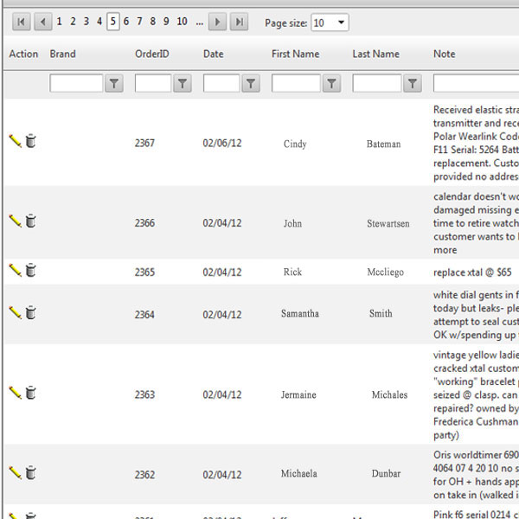Edit Rick Mccliego's order with the pencil icon
This screenshot has height=519, width=519.
click(x=15, y=271)
